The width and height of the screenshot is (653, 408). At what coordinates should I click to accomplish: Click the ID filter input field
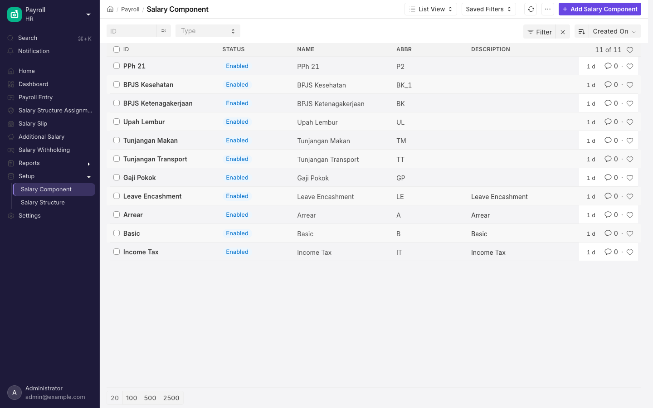pos(132,31)
